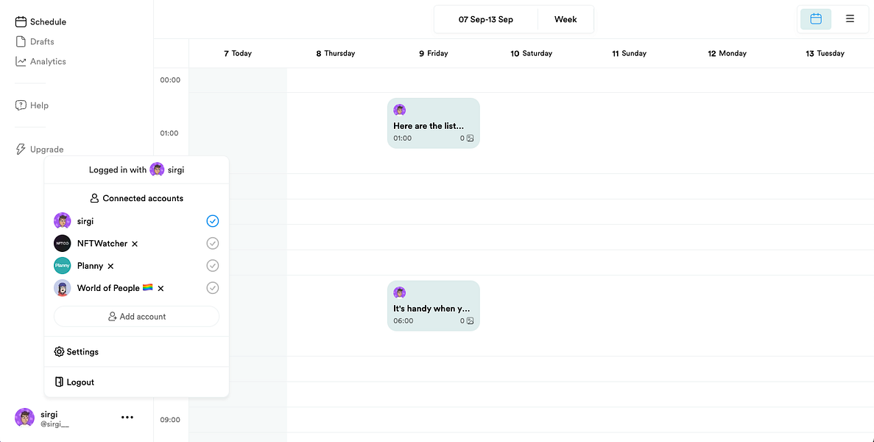Click the Drafts document icon
Viewport: 874px width, 442px height.
coord(21,42)
